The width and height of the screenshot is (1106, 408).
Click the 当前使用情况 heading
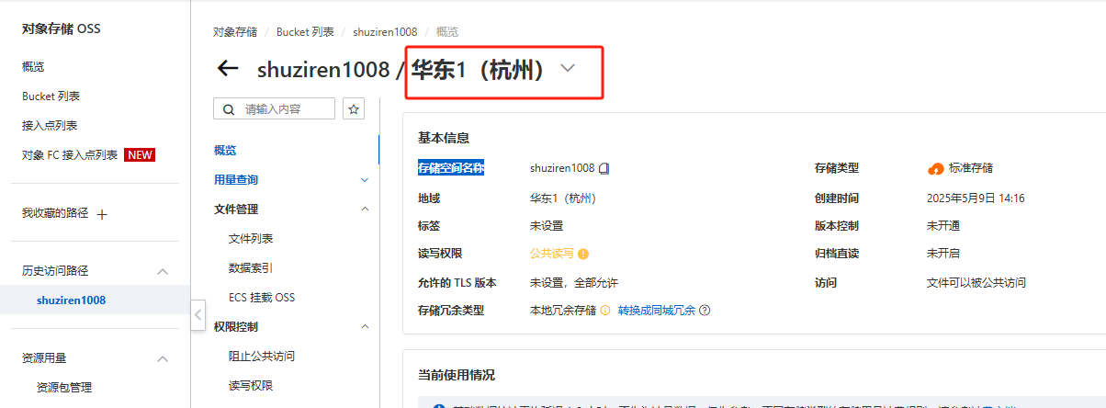click(x=457, y=375)
